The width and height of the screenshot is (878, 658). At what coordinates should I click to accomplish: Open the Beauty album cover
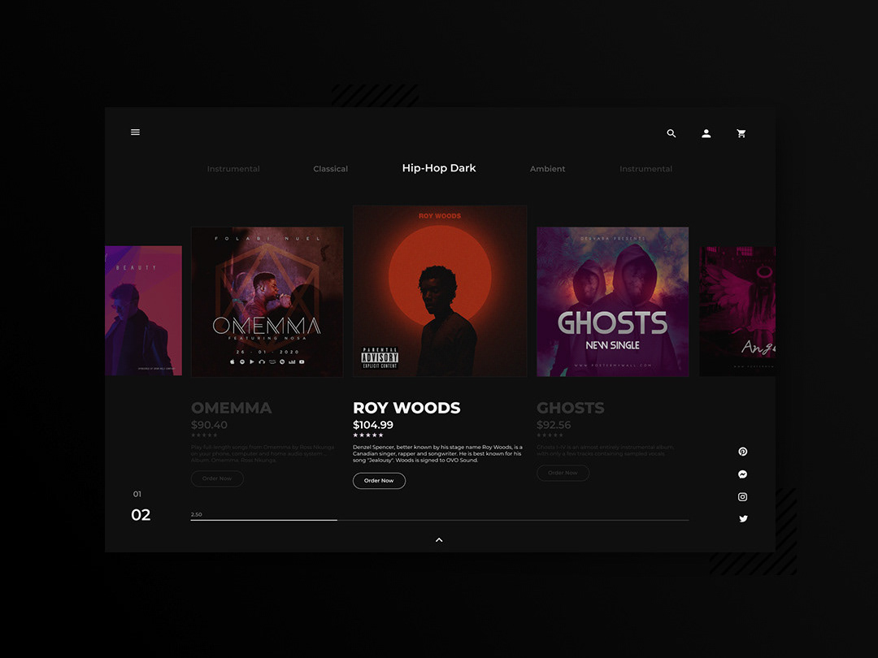point(143,310)
